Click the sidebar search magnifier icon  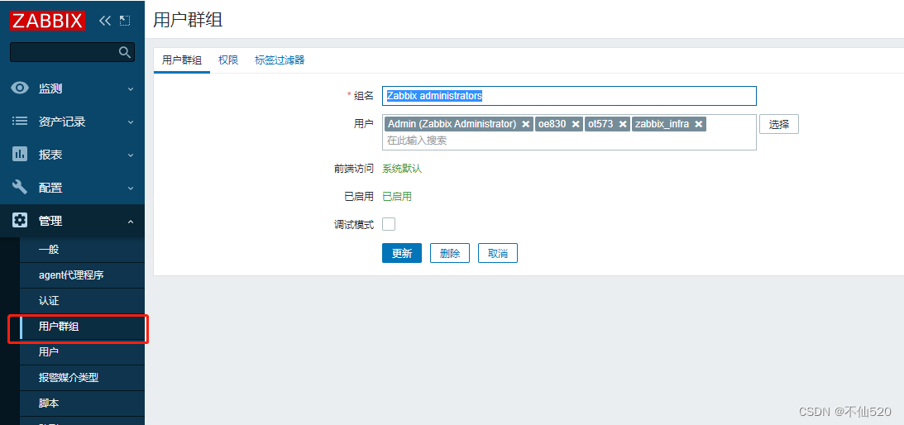click(125, 52)
